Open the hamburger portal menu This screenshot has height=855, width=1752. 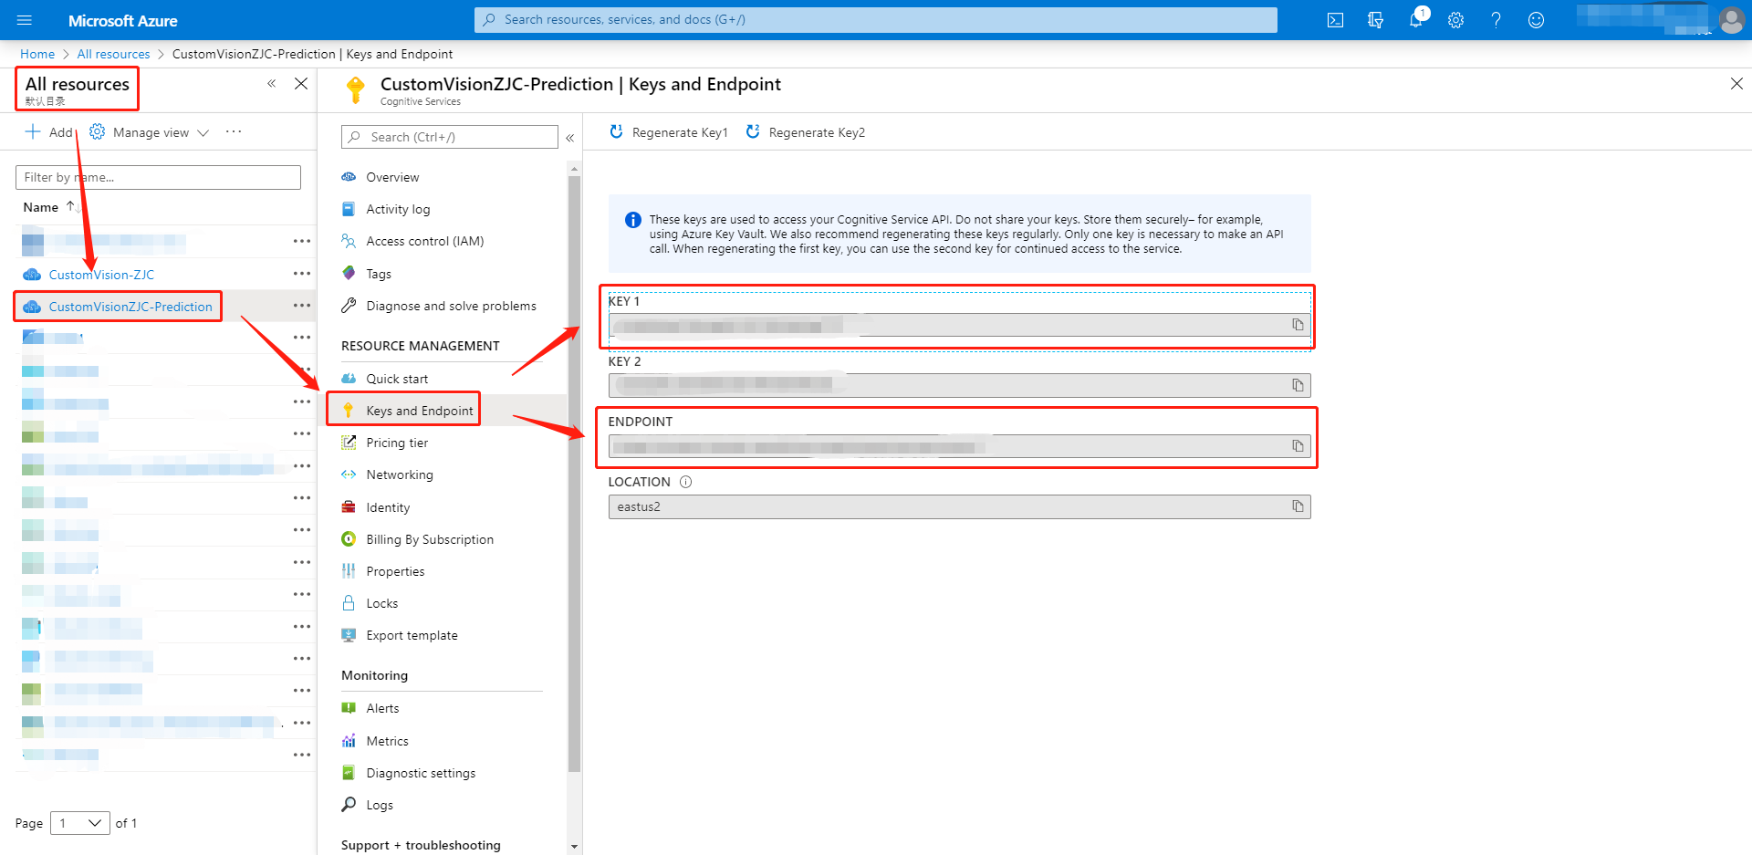25,20
